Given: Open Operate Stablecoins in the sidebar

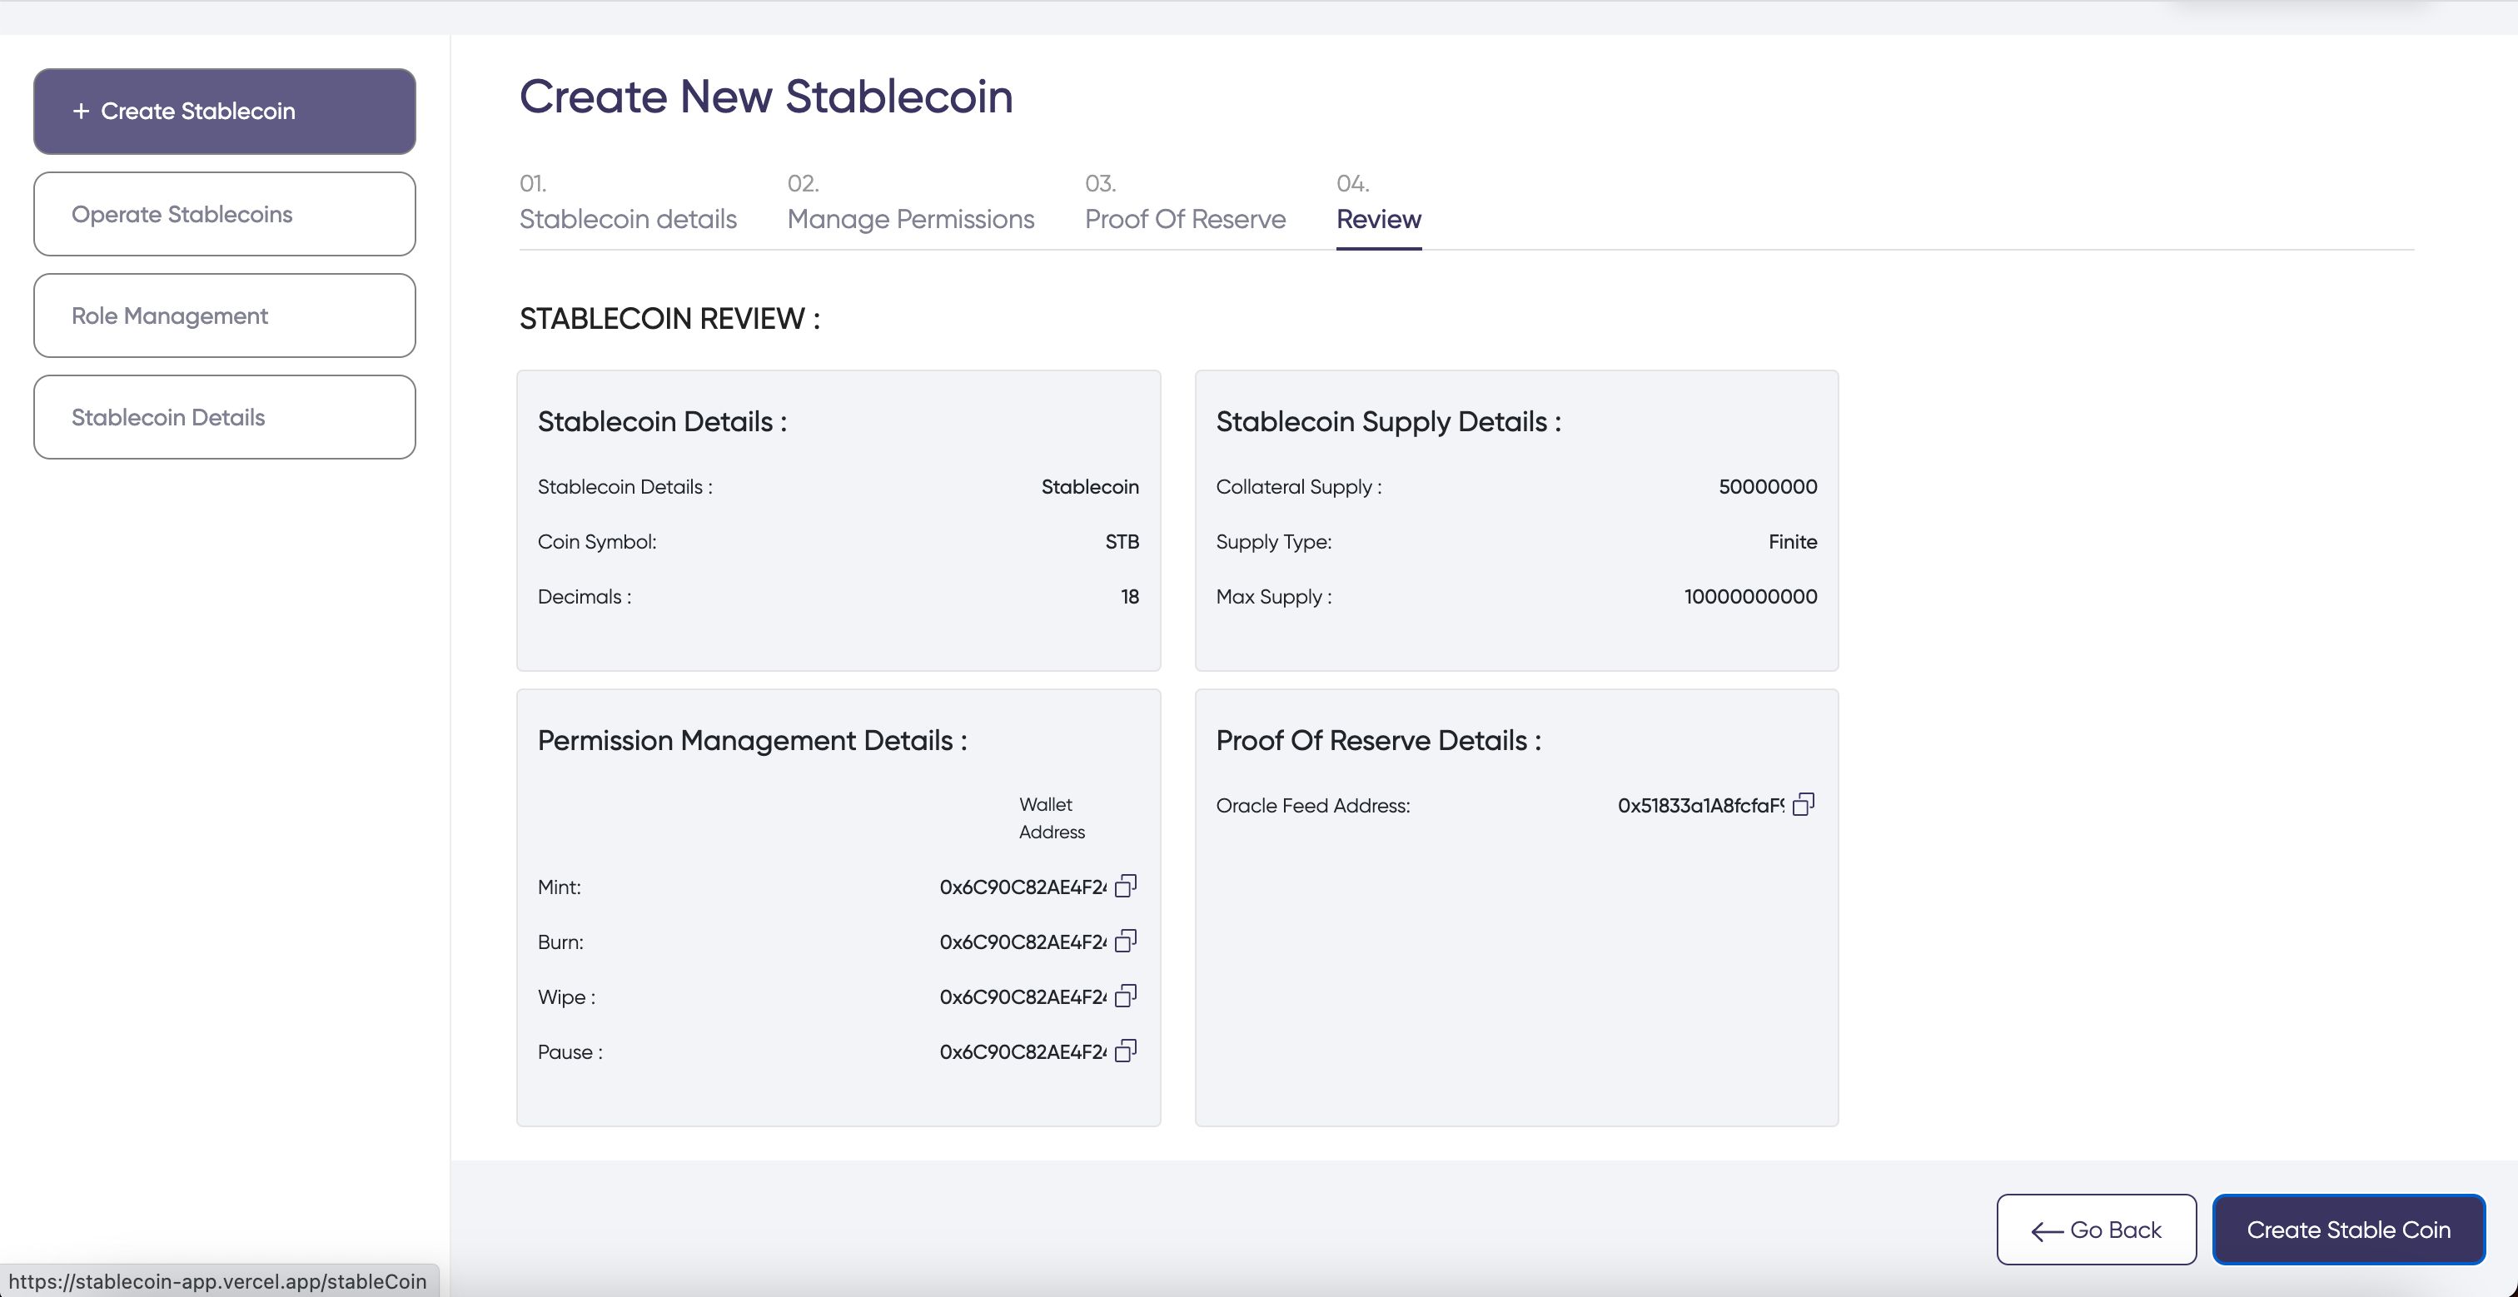Looking at the screenshot, I should coord(225,214).
